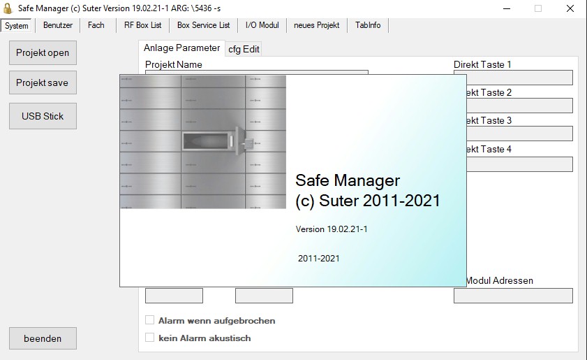Click the padlock app icon in title bar
Screen dimensions: 587x360
(x=8, y=8)
